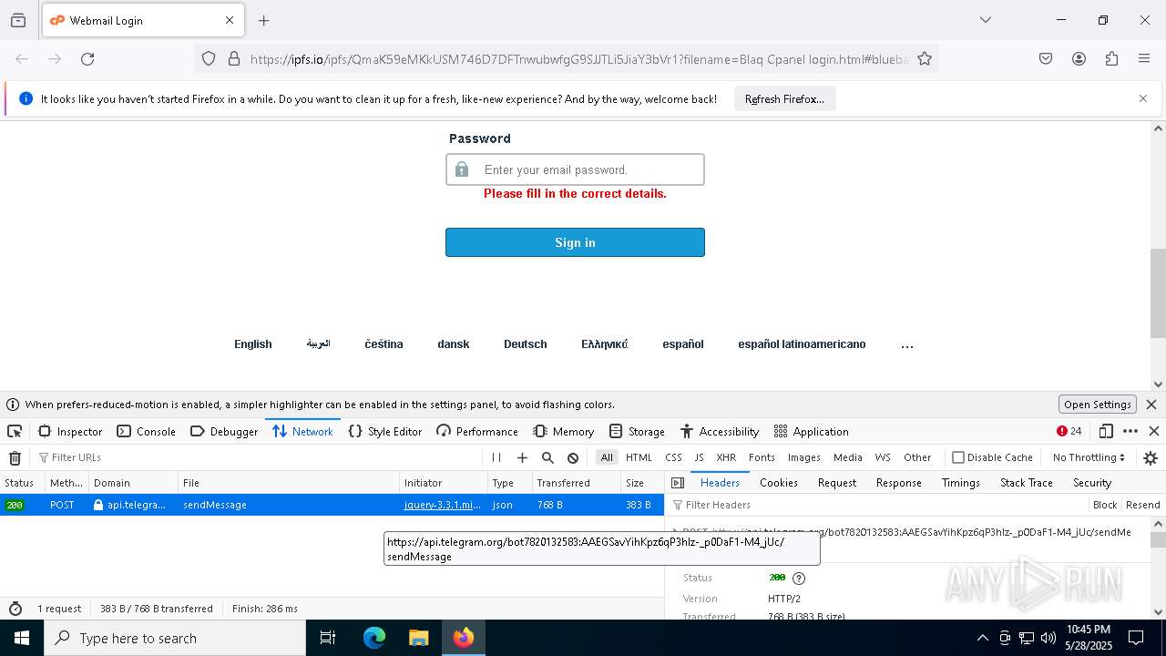This screenshot has width=1166, height=656.
Task: Open request blocking icon
Action: point(573,458)
